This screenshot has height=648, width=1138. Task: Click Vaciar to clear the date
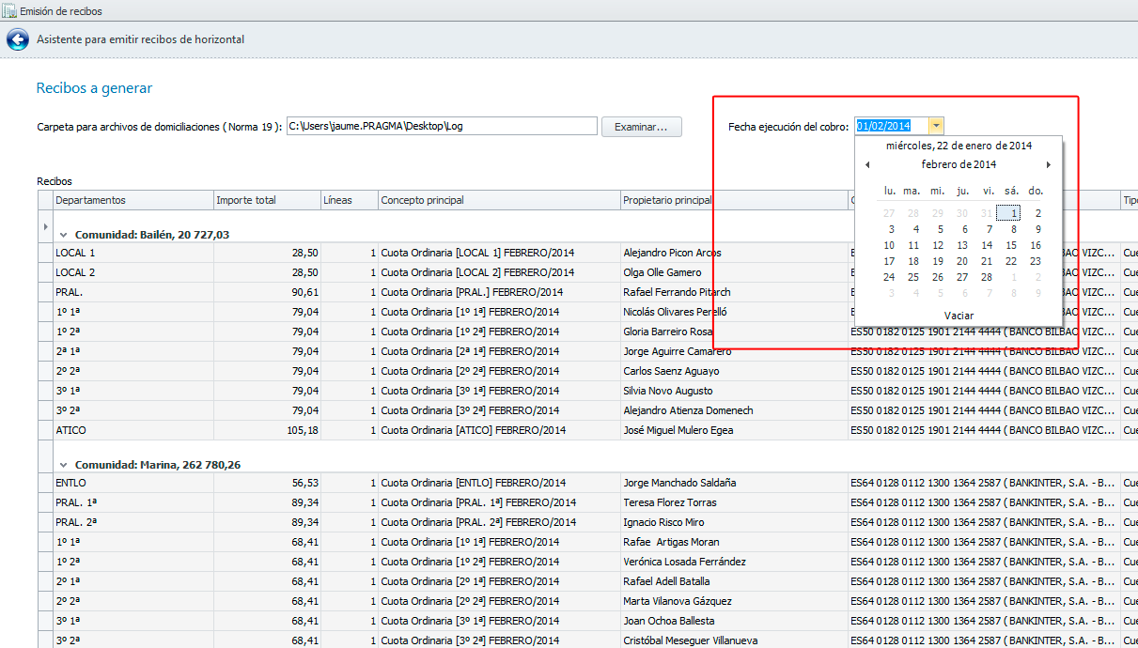[959, 316]
